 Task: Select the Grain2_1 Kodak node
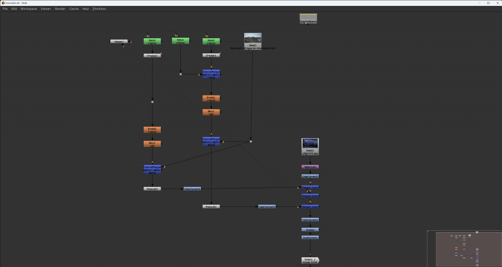(310, 260)
